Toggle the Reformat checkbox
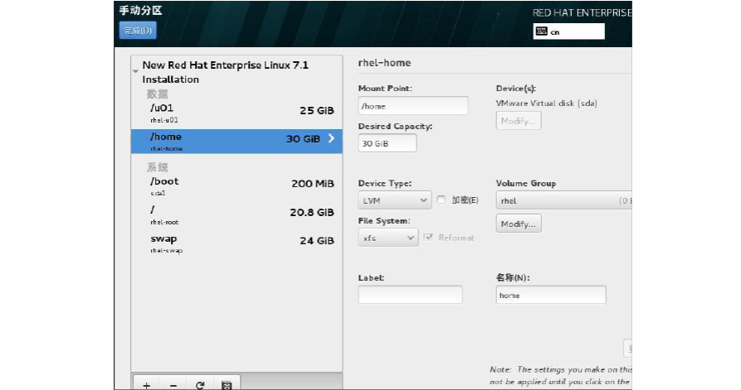This screenshot has height=390, width=741. pos(428,238)
